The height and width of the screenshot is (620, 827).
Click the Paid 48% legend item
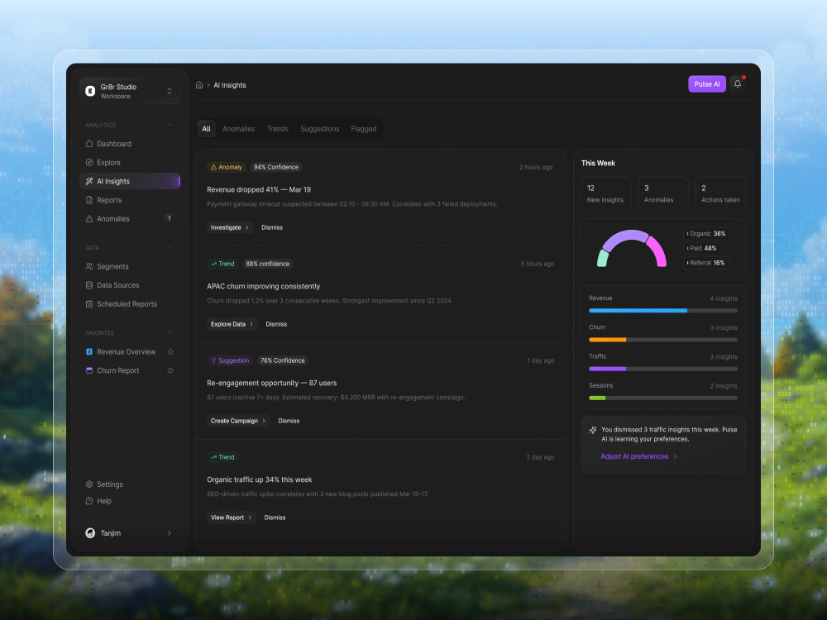[701, 248]
